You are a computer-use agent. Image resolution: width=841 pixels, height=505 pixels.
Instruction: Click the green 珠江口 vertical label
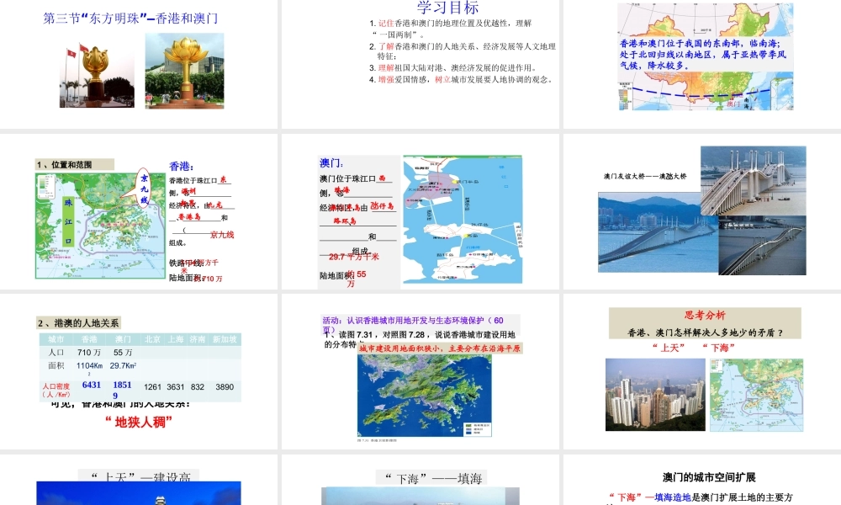[68, 221]
